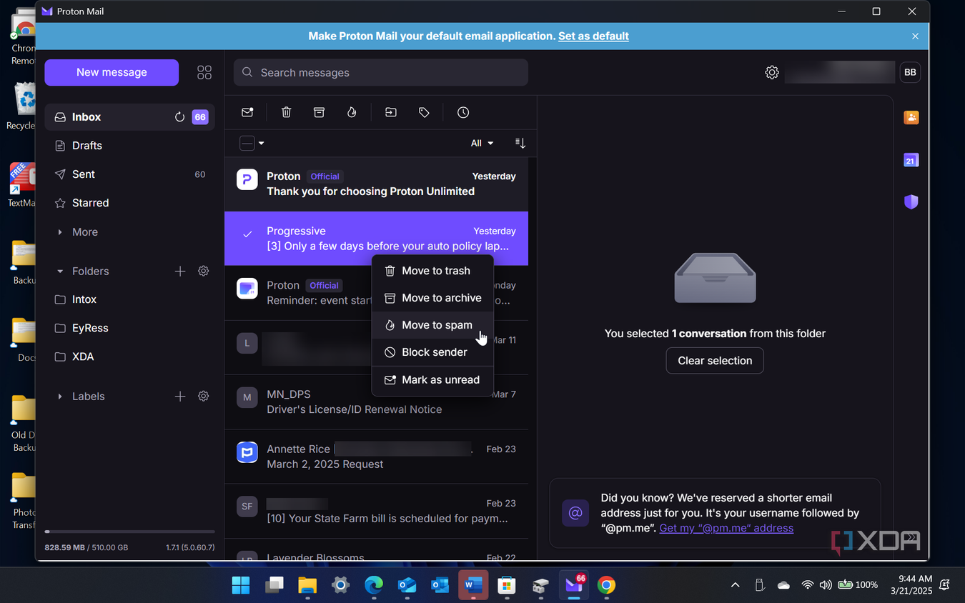Image resolution: width=965 pixels, height=603 pixels.
Task: Click the Set as default link
Action: click(593, 36)
